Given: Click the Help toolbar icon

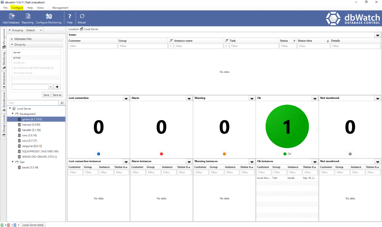Looking at the screenshot, I should pos(70,19).
